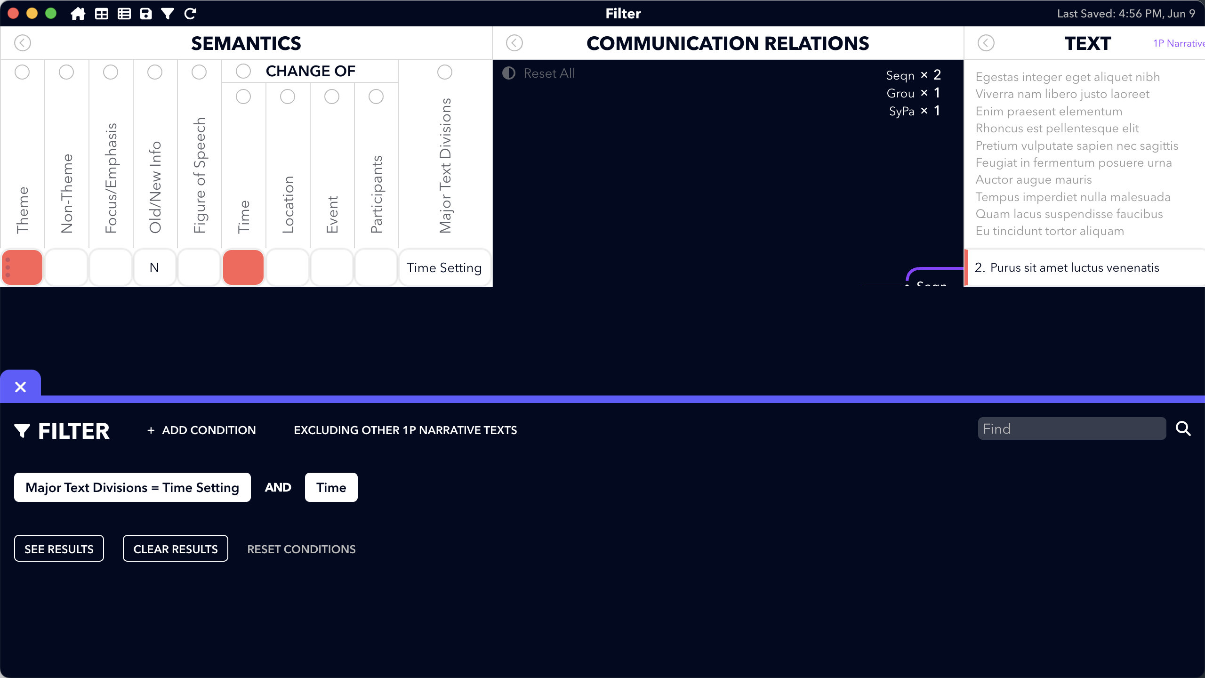
Task: Open the list view icon in toolbar
Action: pos(124,14)
